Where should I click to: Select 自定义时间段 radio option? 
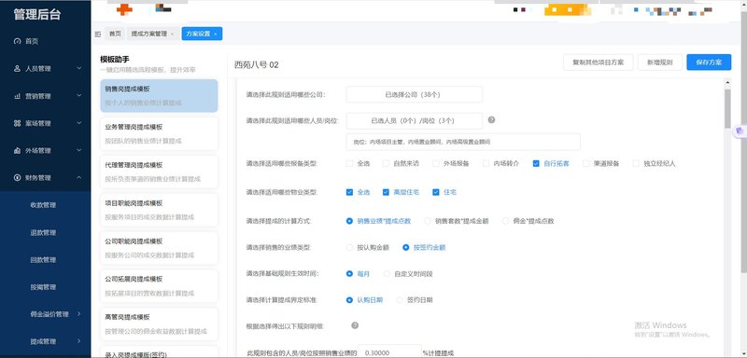(x=387, y=274)
